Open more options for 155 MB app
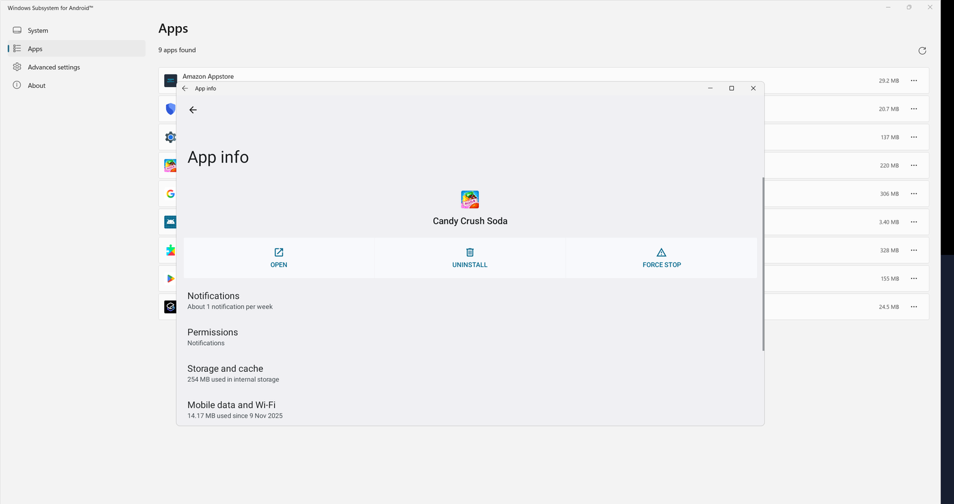 [x=914, y=278]
